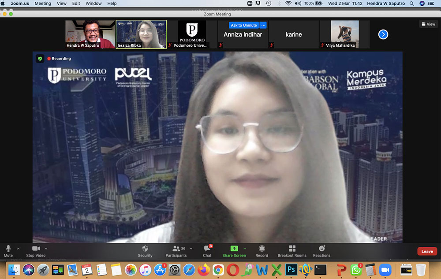Image resolution: width=441 pixels, height=279 pixels.
Task: Expand audio options arrow beside Mute
Action: [x=18, y=248]
